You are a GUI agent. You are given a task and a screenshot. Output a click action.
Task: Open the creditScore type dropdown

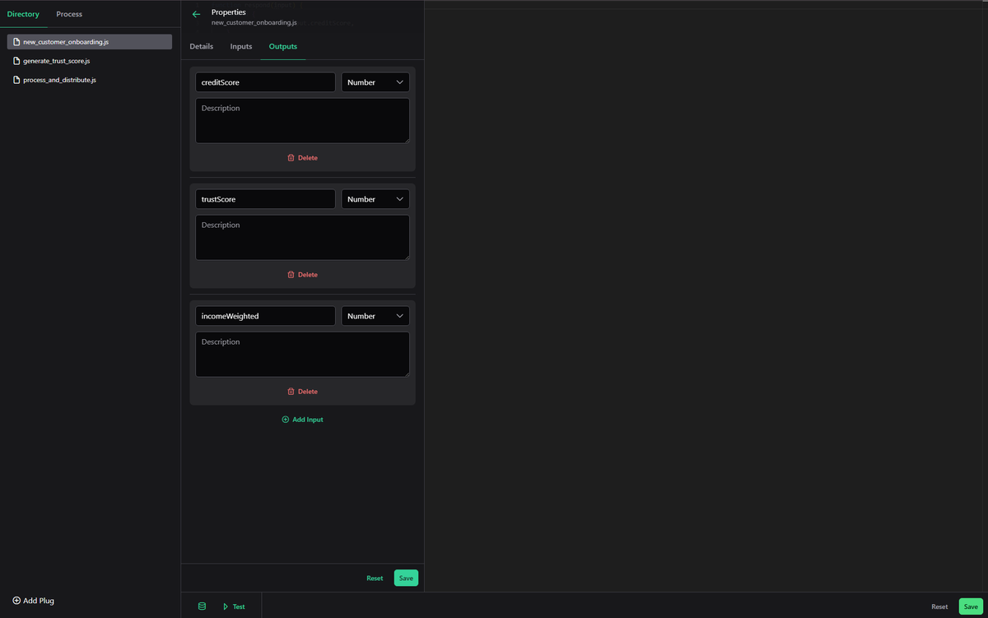click(375, 82)
